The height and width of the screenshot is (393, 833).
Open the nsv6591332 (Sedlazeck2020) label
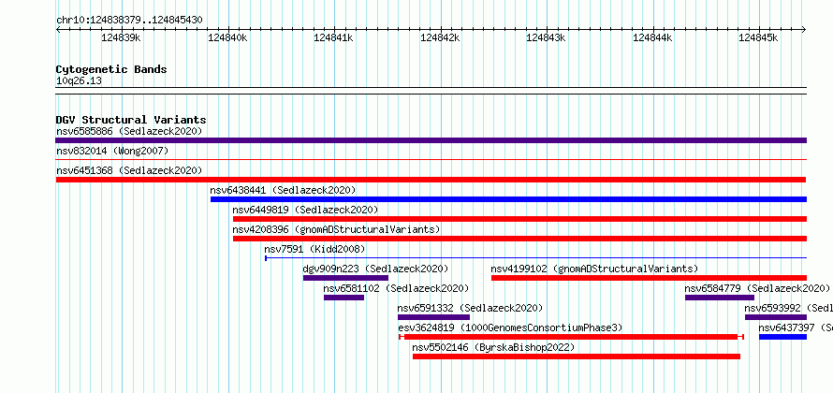point(470,308)
